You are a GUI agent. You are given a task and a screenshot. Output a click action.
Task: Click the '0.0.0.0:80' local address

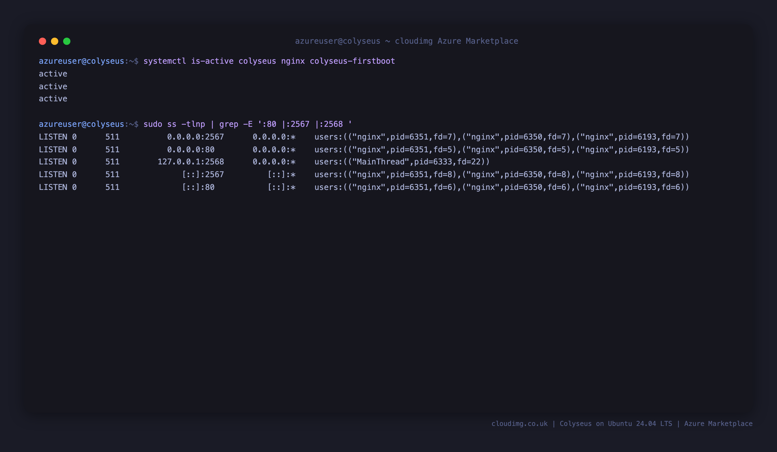pos(191,150)
